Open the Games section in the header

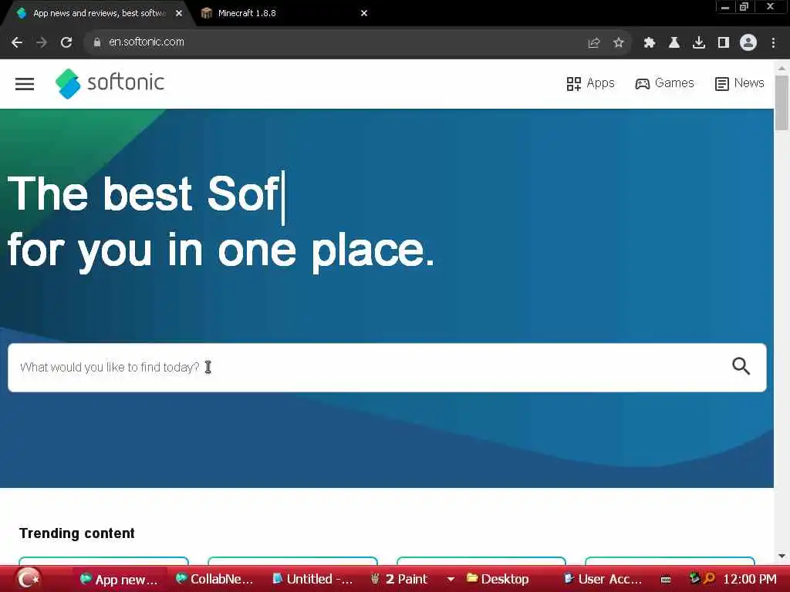click(x=664, y=83)
